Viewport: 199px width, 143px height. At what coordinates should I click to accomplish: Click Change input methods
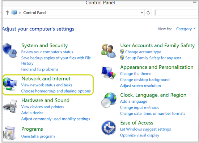click(139, 107)
